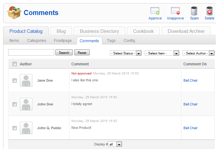
Task: Open the Display # dropdown
Action: point(115,144)
